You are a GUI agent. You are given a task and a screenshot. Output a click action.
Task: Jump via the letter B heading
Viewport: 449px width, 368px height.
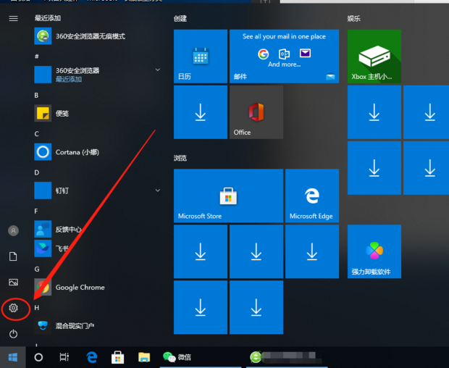[x=36, y=96]
